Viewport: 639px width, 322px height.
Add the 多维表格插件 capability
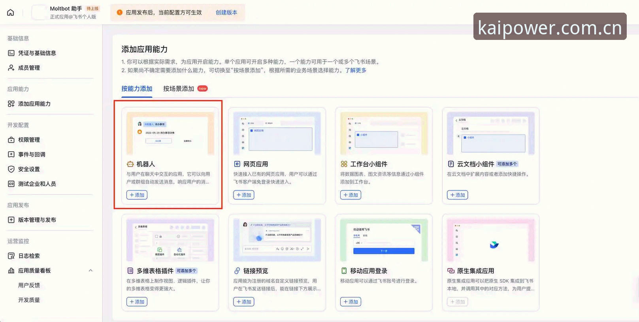coord(137,301)
